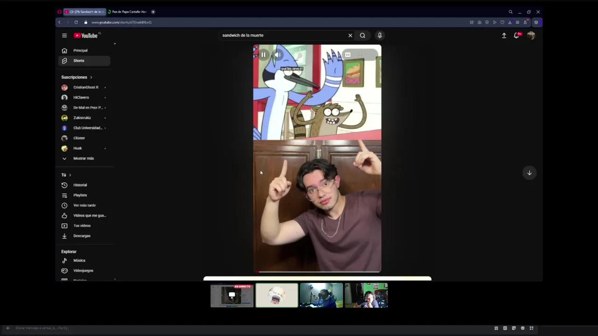Click the padlock site info icon
The height and width of the screenshot is (336, 598).
[x=85, y=22]
